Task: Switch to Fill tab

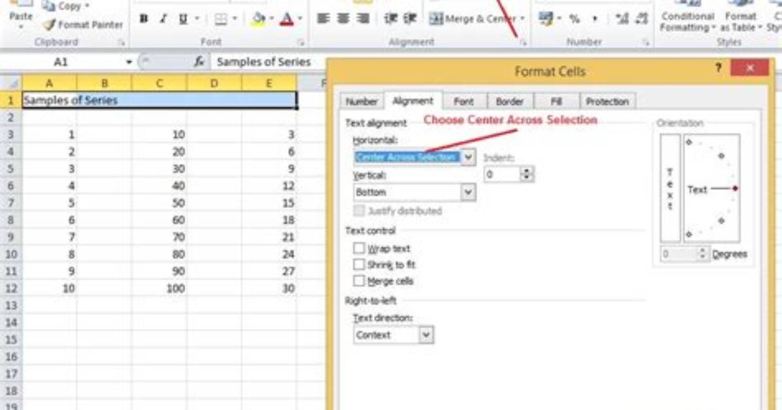Action: pyautogui.click(x=556, y=102)
